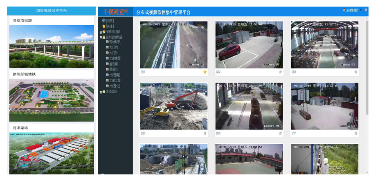Click the icon right of 系统管理员 menu
This screenshot has height=185, width=371.
pos(366,10)
